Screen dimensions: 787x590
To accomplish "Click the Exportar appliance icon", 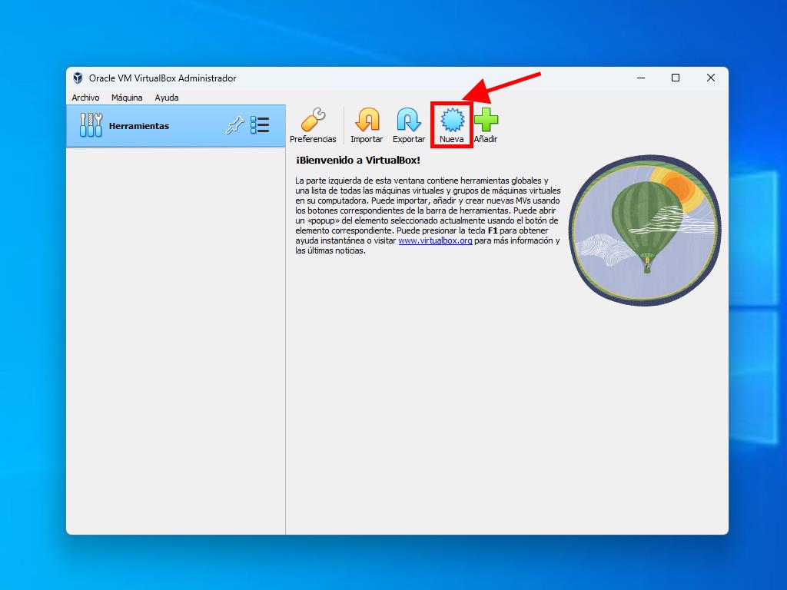I will (408, 125).
